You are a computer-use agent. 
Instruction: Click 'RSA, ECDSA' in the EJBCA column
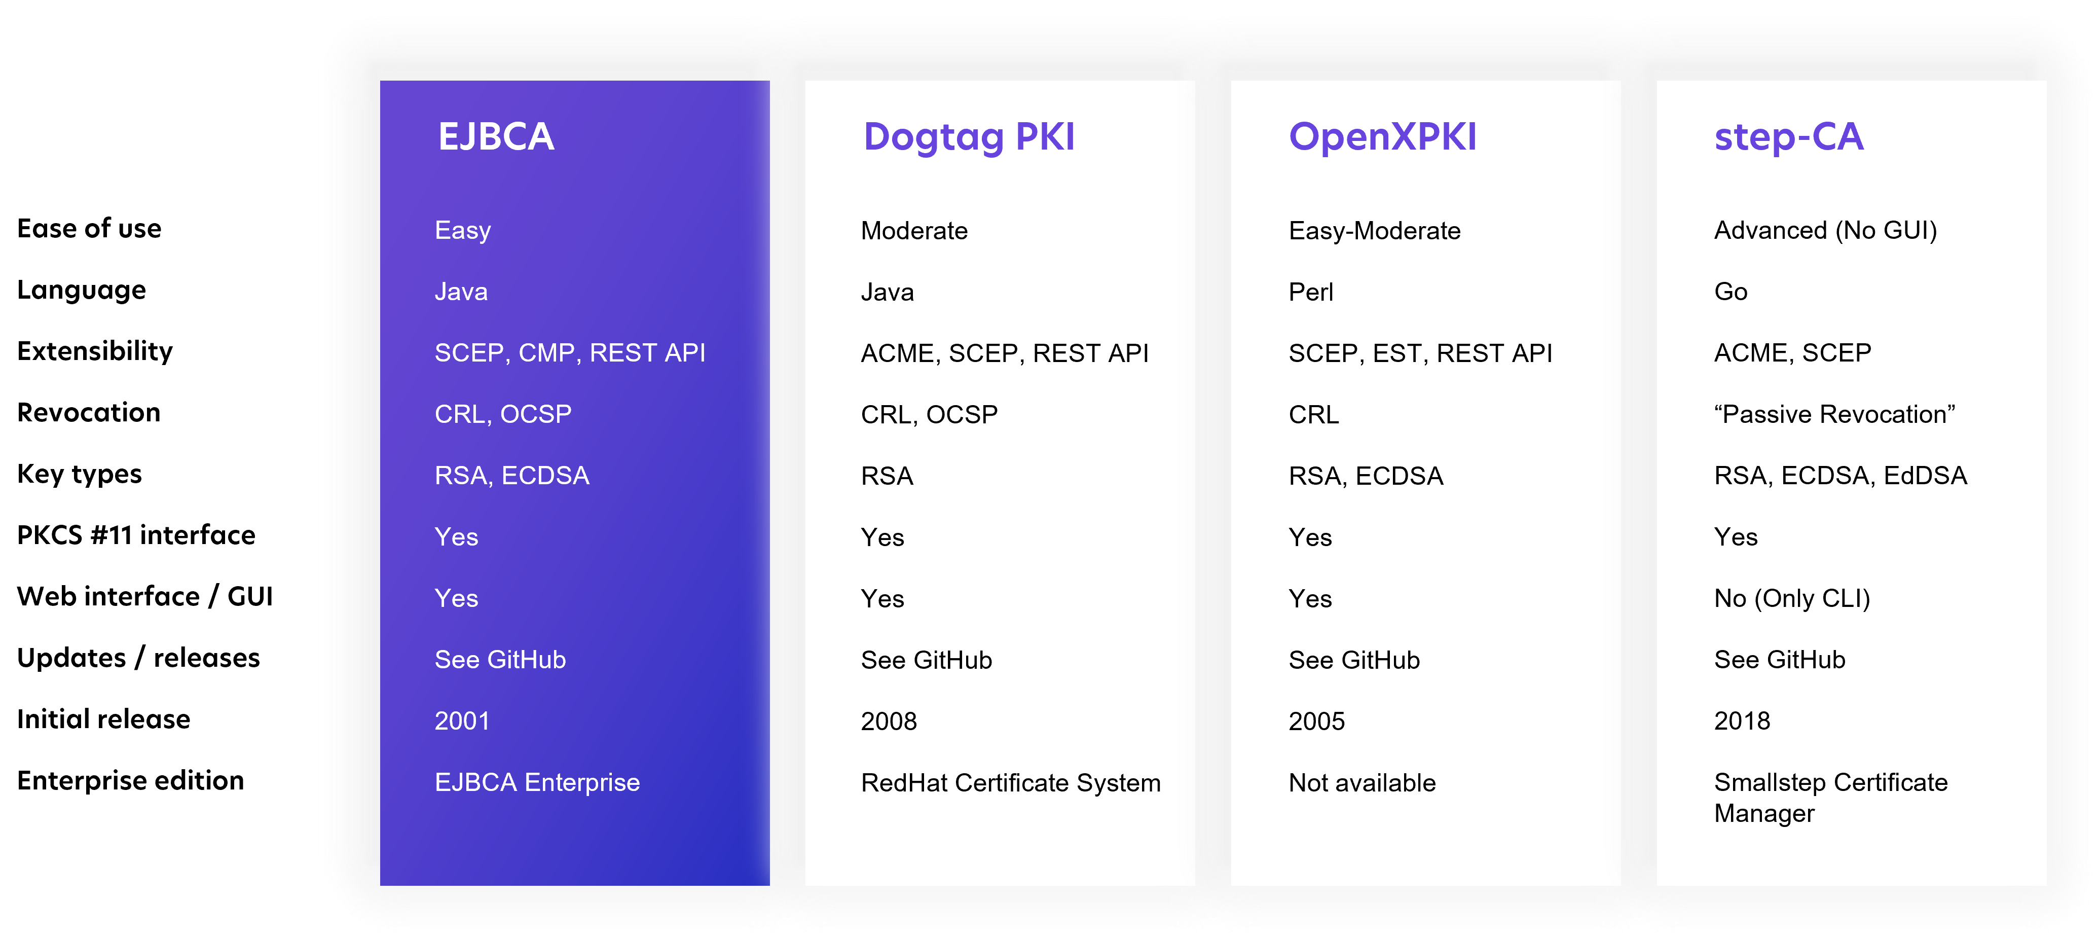pos(512,476)
